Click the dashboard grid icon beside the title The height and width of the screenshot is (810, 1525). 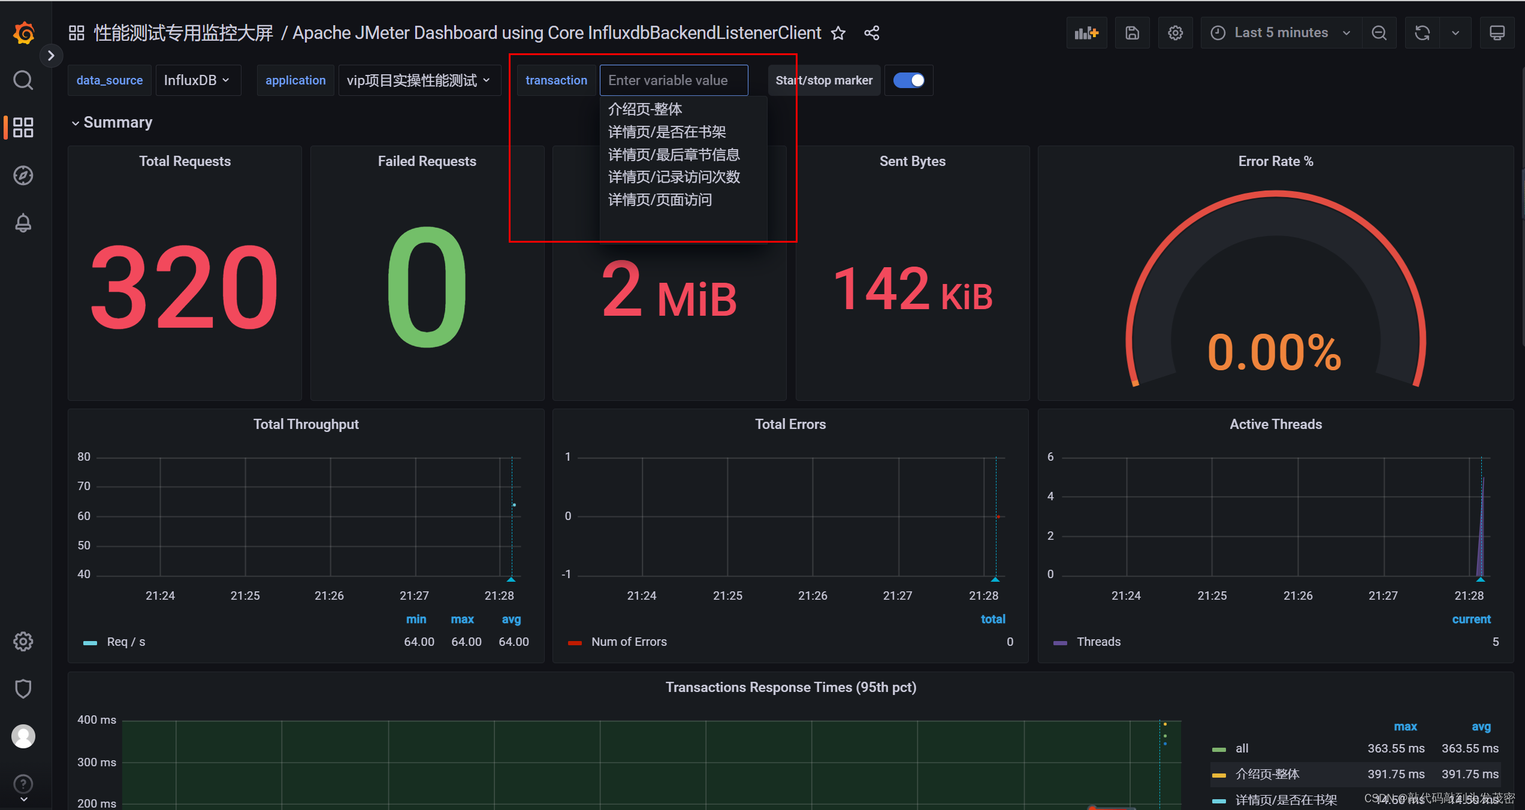(x=76, y=33)
